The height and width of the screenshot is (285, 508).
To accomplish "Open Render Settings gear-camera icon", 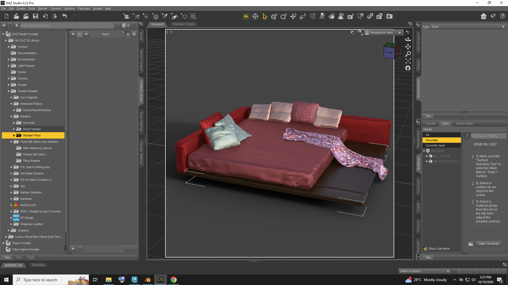I will tap(380, 16).
